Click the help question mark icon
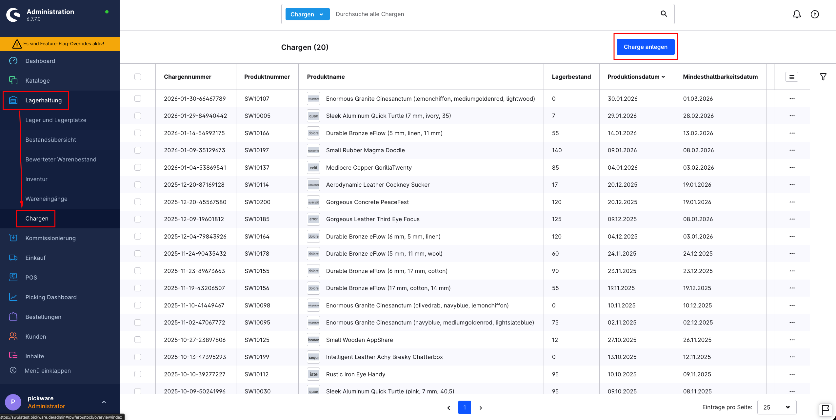Image resolution: width=836 pixels, height=420 pixels. click(x=815, y=14)
